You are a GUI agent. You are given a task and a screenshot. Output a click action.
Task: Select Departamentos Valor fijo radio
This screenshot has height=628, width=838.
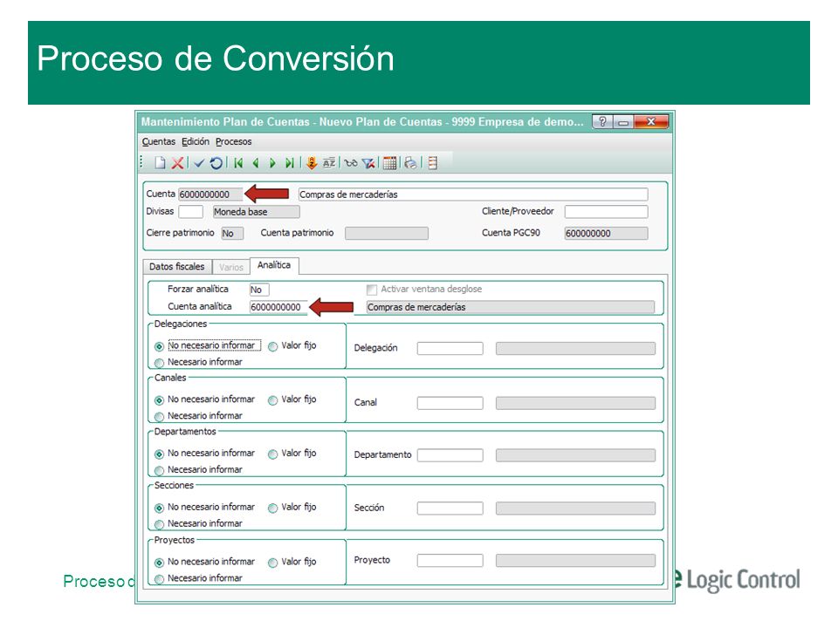(272, 454)
